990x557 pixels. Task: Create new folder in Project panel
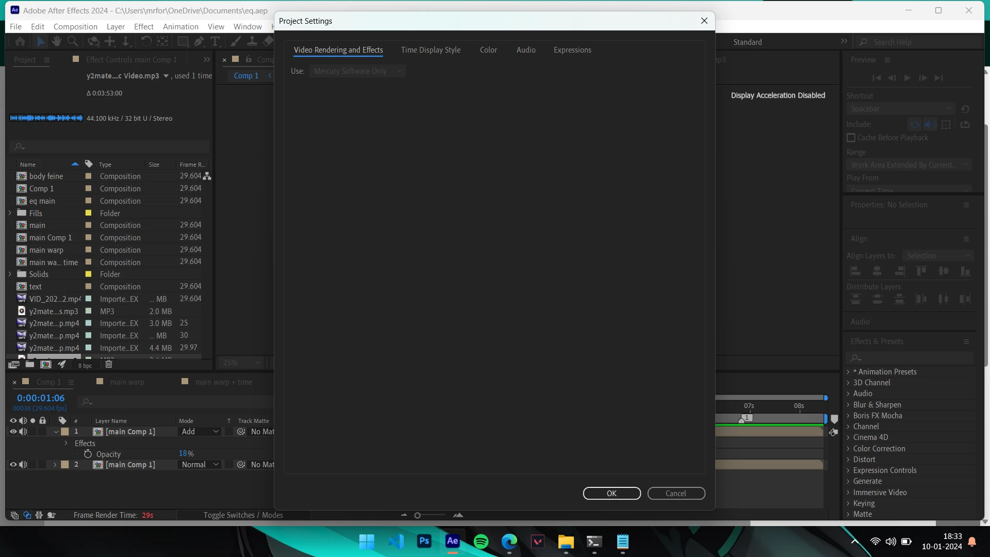(30, 365)
